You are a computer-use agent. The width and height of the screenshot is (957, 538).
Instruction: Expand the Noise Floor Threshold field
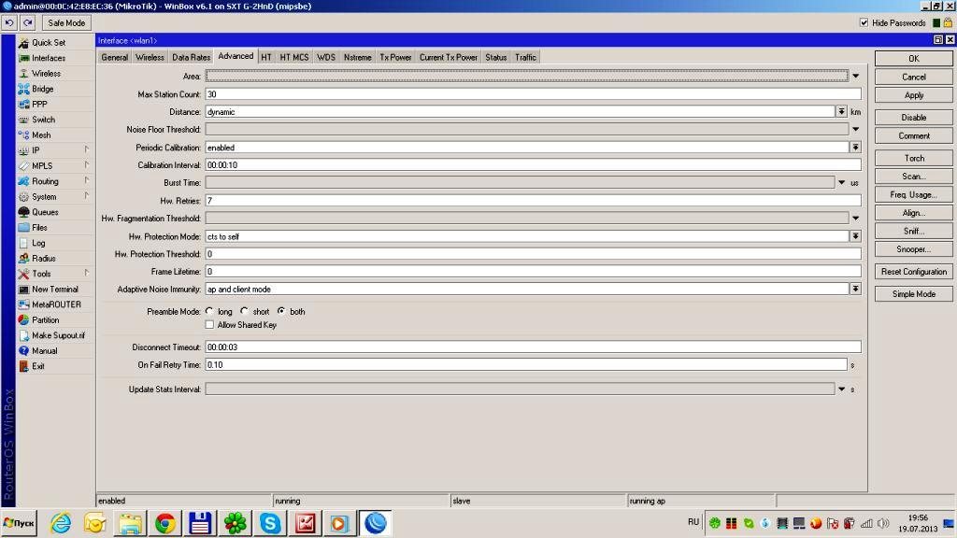[856, 129]
